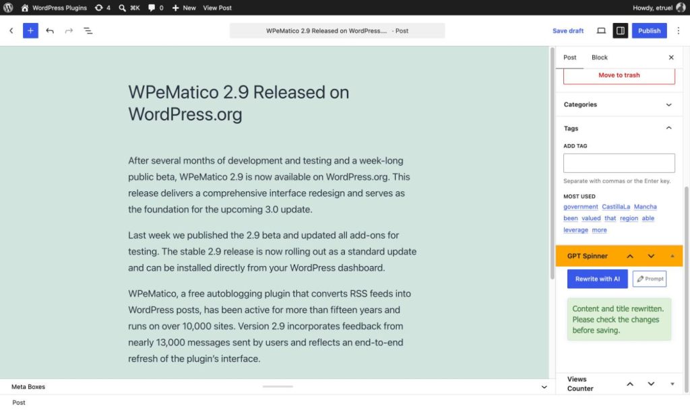Visit the WordPress Plugins site home
This screenshot has height=410, width=690.
click(54, 7)
